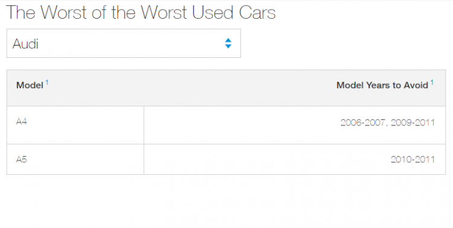Select the A4 model cell
Image resolution: width=453 pixels, height=228 pixels.
click(75, 125)
